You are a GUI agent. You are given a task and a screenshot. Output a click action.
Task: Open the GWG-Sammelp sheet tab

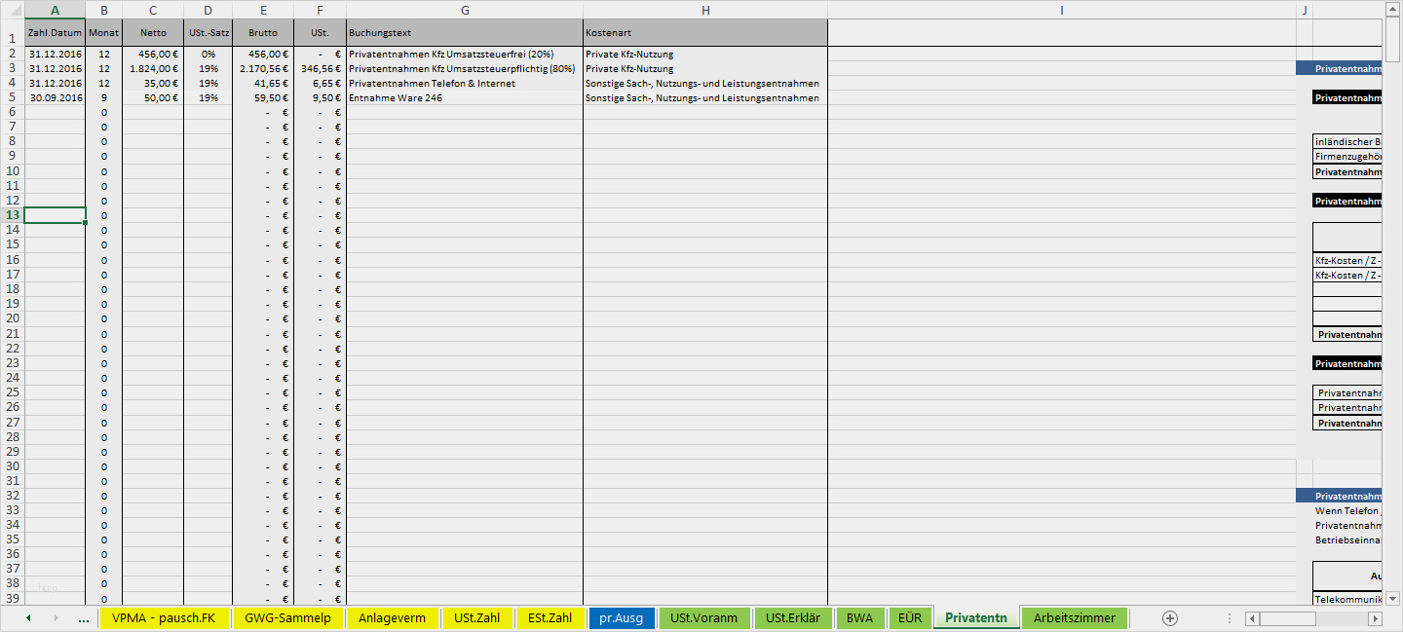(x=287, y=617)
